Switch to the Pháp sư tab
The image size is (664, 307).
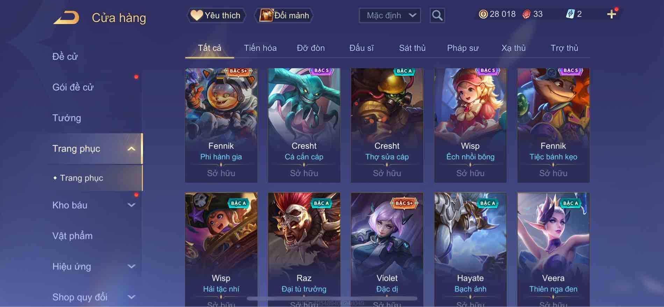pos(463,48)
